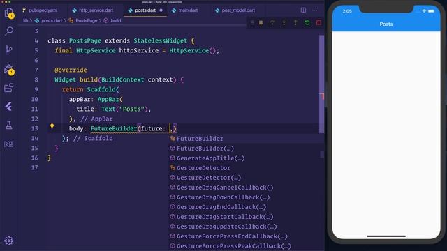The height and width of the screenshot is (251, 447).
Task: Step into in debug toolbar
Action: [284, 23]
